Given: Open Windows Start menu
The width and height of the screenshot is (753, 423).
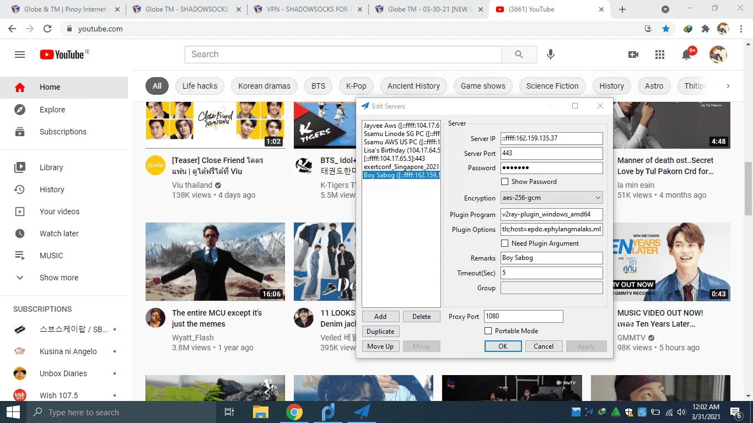Looking at the screenshot, I should coord(13,412).
